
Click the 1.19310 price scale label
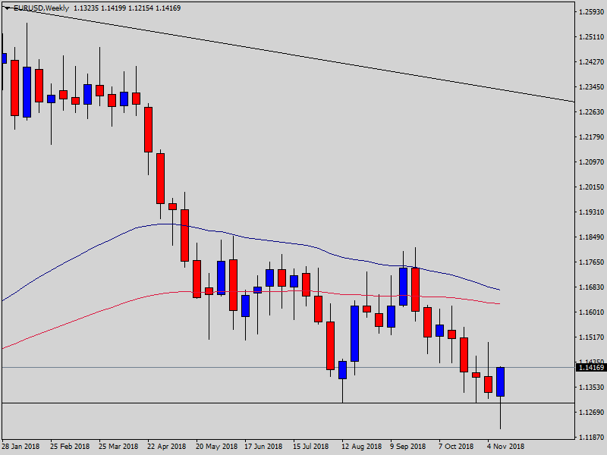pos(591,212)
